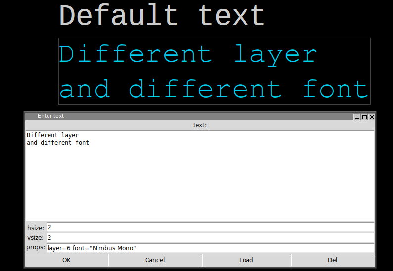Screen dimensions: 393x271
Task: Click the OK button to confirm text
Action: [66, 260]
